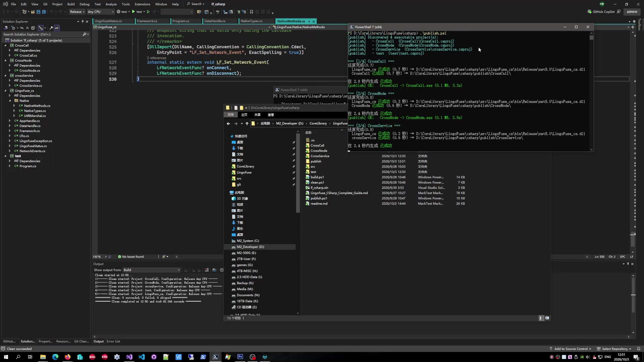Toggle Preview Selected Items in Solution Explorer
Image resolution: width=644 pixels, height=362 pixels.
57,28
